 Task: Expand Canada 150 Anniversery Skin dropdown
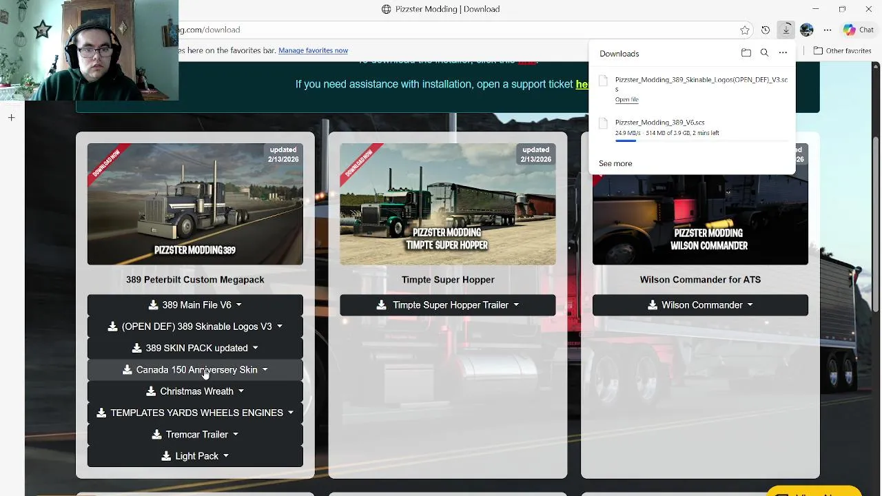click(265, 370)
